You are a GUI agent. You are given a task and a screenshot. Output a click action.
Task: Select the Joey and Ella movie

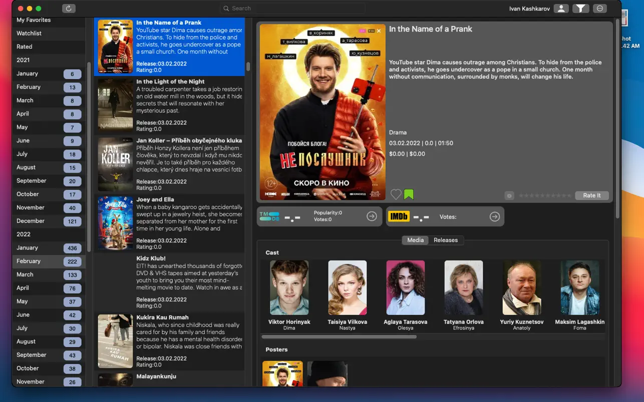[x=169, y=223]
